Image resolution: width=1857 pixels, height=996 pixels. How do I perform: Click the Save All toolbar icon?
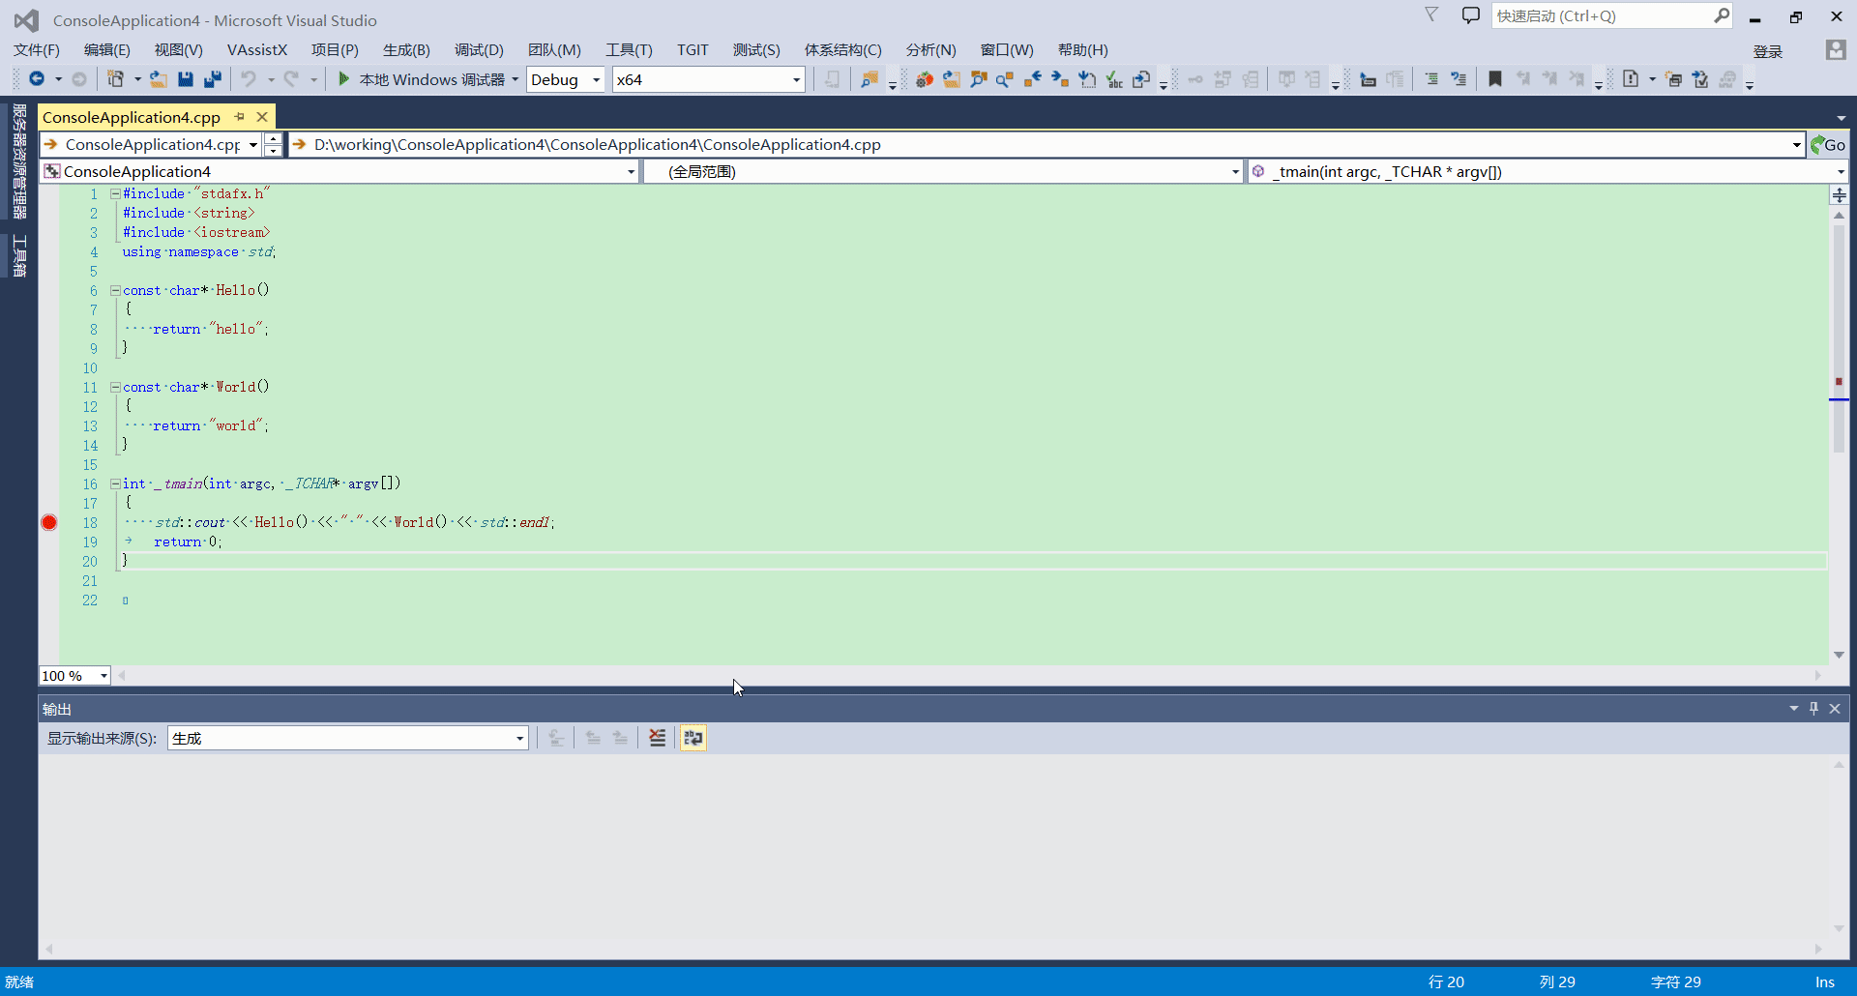[x=213, y=79]
